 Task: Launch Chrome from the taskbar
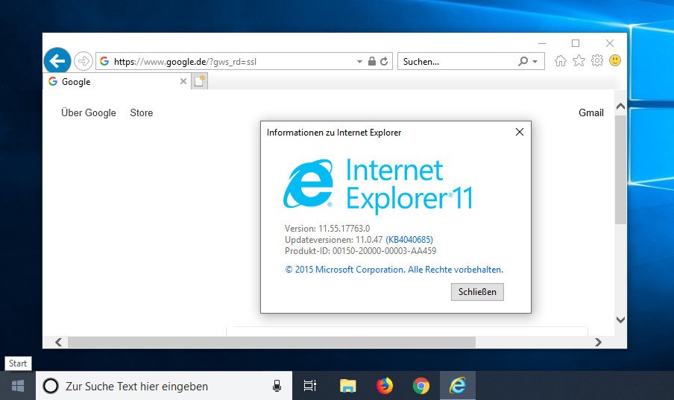(x=421, y=386)
